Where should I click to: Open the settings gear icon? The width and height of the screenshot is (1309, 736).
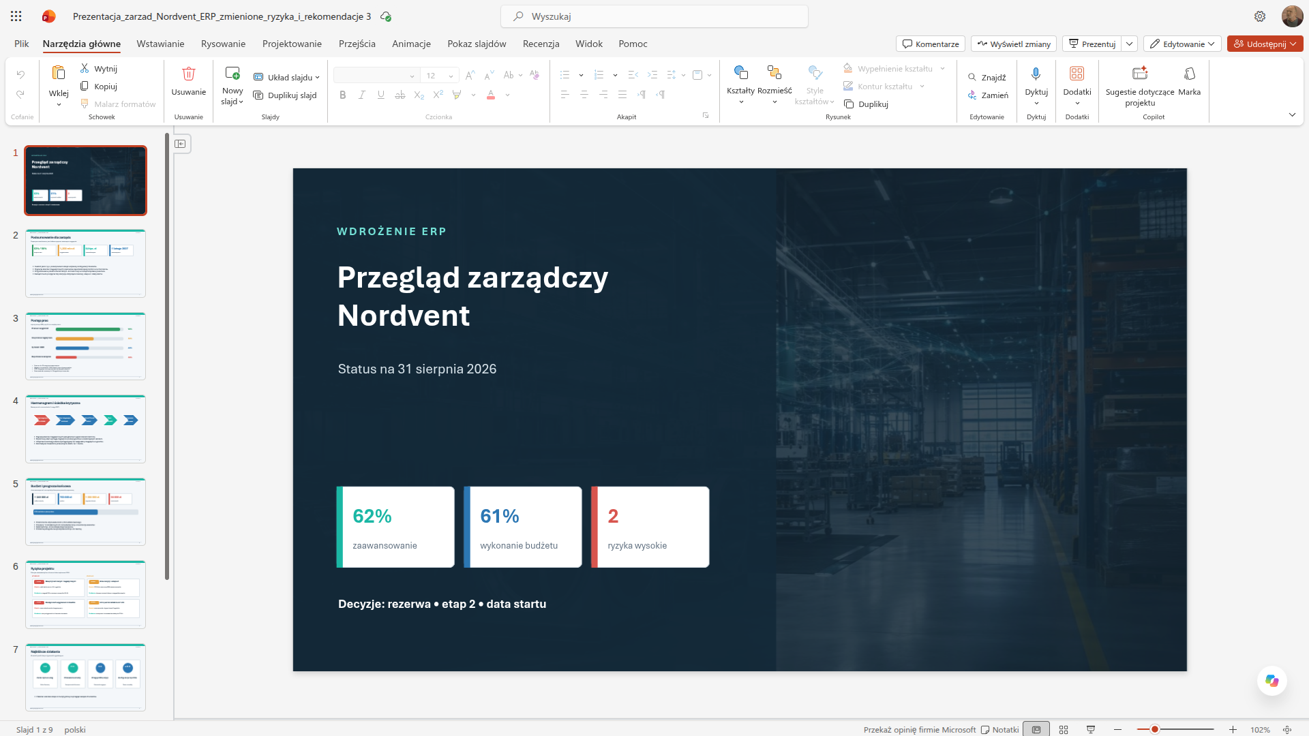[1260, 16]
